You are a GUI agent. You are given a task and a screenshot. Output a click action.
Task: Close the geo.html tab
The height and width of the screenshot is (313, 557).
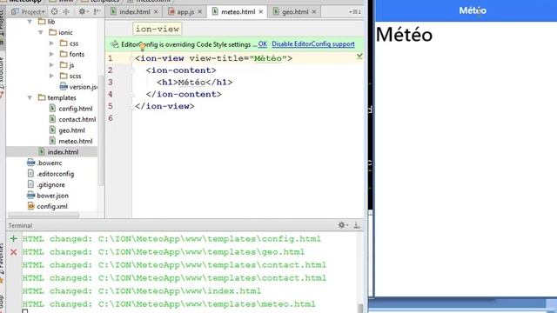(x=314, y=11)
